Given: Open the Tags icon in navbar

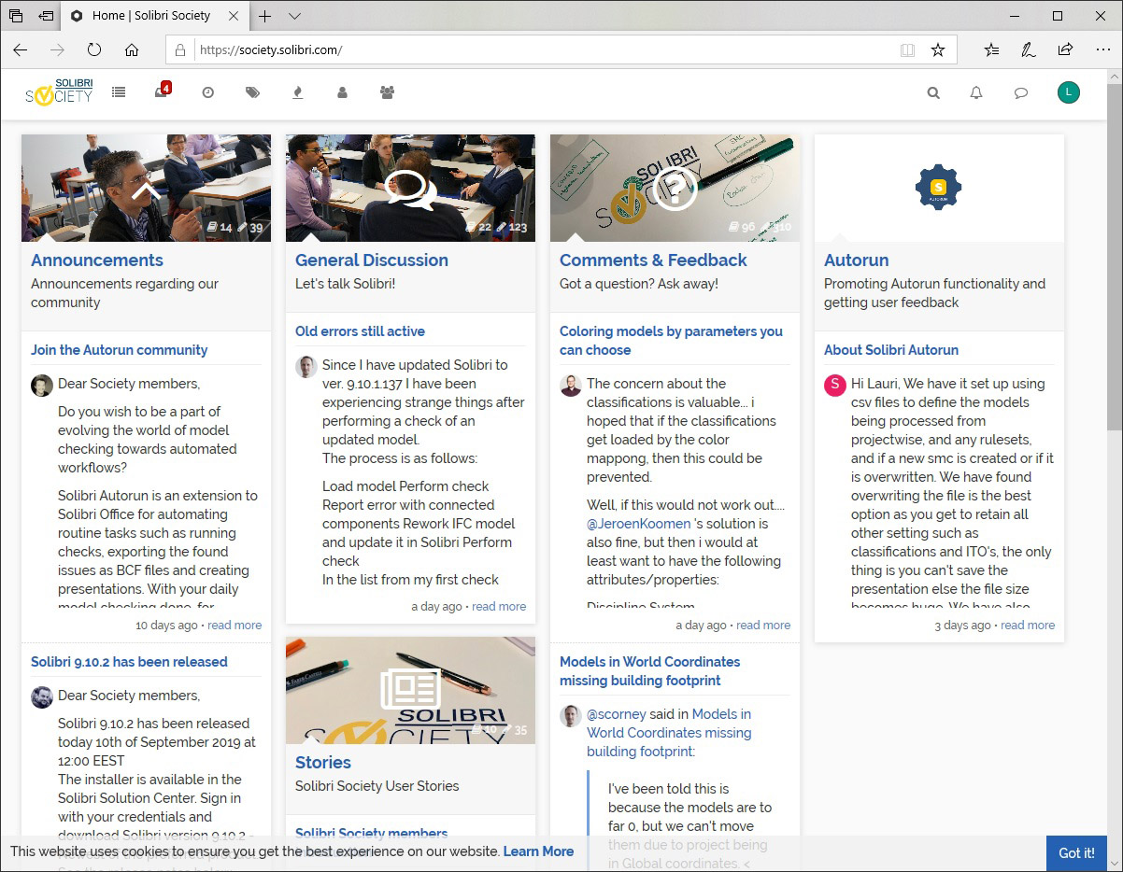Looking at the screenshot, I should click(252, 92).
